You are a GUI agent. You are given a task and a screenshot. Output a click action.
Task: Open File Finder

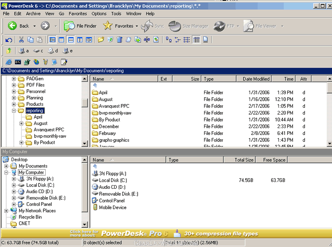80,26
